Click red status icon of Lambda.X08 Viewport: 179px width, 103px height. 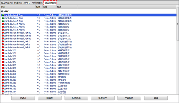(3, 74)
